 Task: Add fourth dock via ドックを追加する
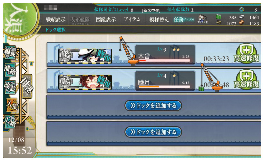[x=153, y=132]
